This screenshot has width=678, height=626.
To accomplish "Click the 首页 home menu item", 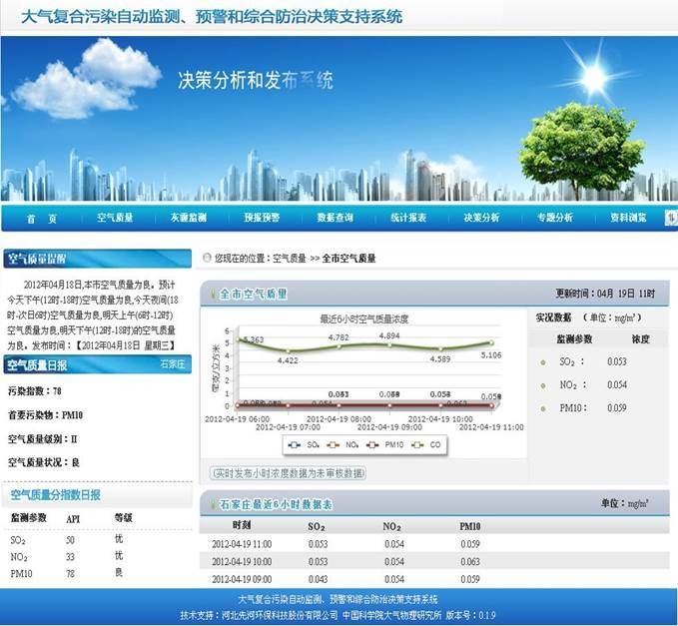I will [42, 218].
